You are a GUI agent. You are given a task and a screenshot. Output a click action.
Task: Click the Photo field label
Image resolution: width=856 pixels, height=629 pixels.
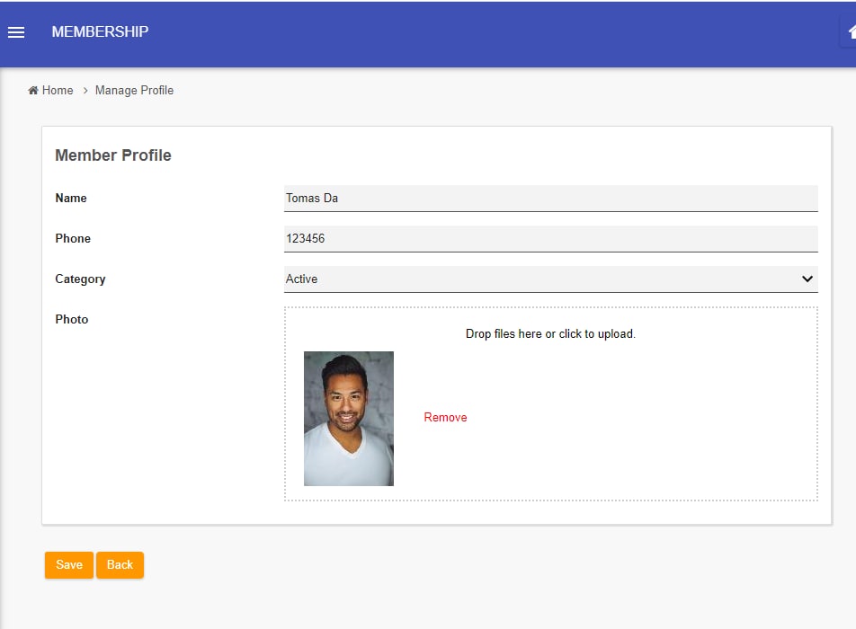click(x=72, y=319)
